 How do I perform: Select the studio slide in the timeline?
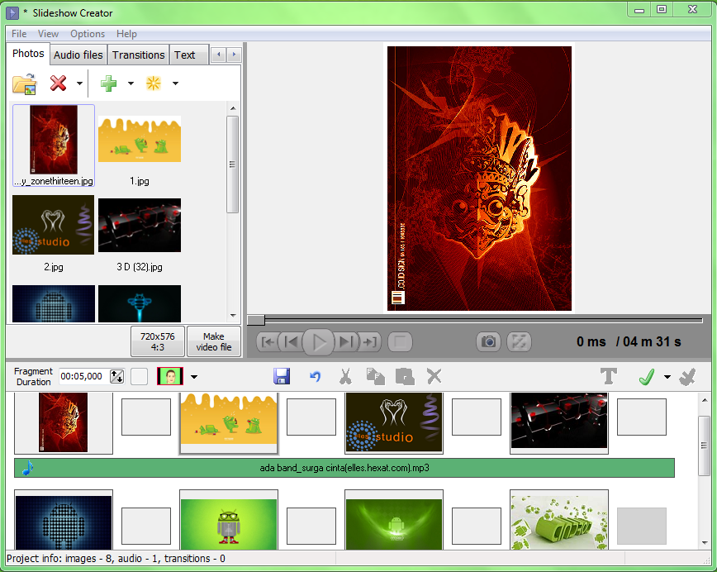(394, 423)
